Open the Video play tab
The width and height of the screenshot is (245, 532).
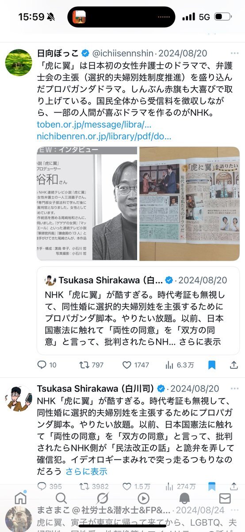[x=143, y=498]
